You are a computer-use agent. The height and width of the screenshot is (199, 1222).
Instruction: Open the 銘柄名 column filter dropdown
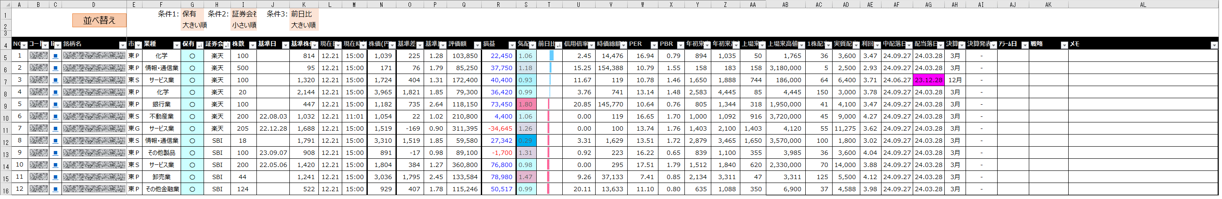pyautogui.click(x=123, y=45)
